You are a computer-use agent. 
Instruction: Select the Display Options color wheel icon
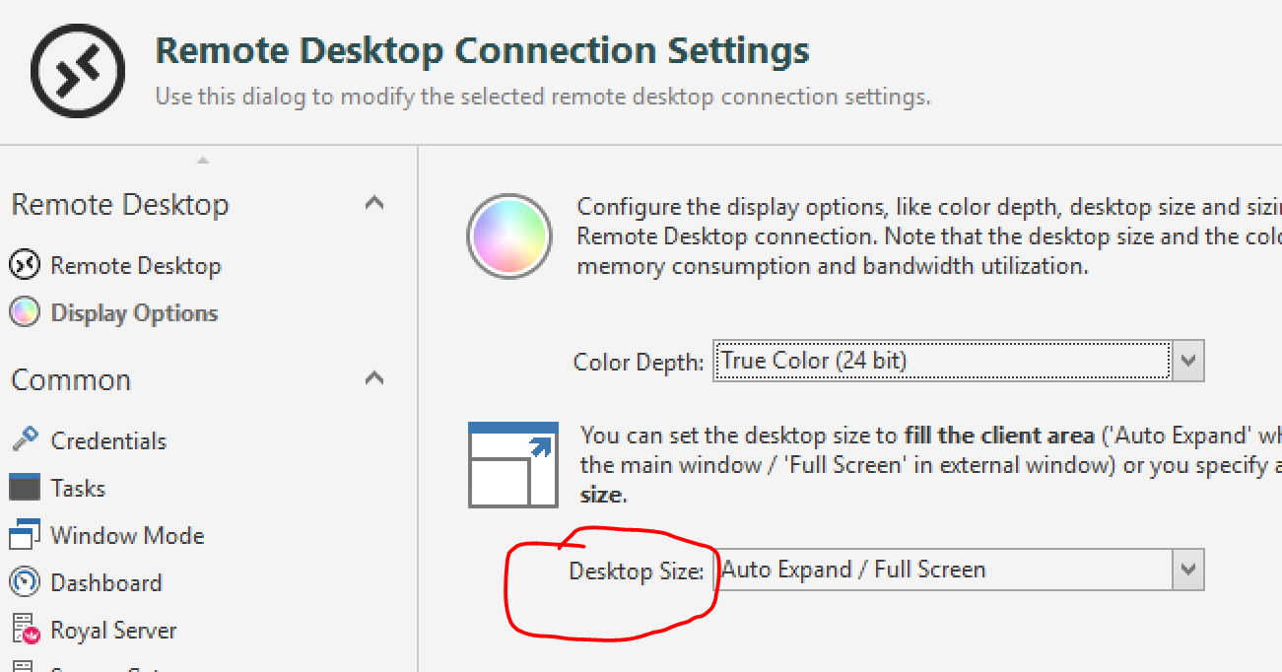25,312
